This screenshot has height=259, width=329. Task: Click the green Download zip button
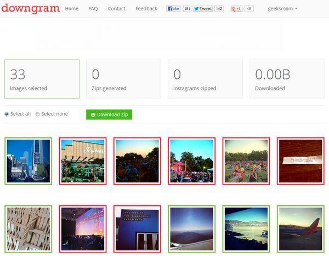coord(109,114)
